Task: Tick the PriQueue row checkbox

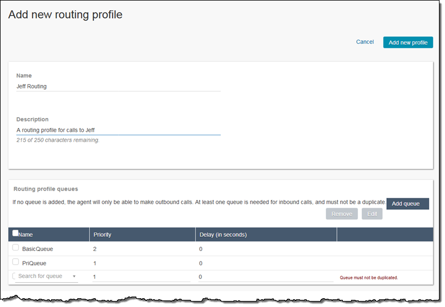Action: point(15,263)
